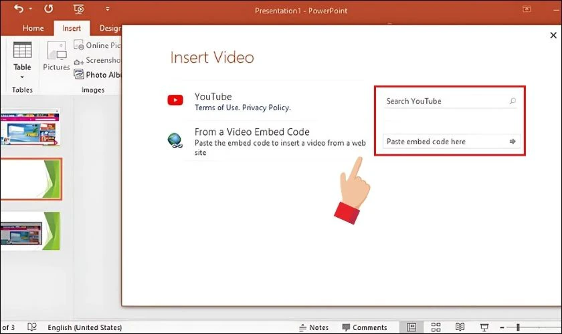This screenshot has height=334, width=562.
Task: Click the zoom out minus button
Action: (502, 327)
